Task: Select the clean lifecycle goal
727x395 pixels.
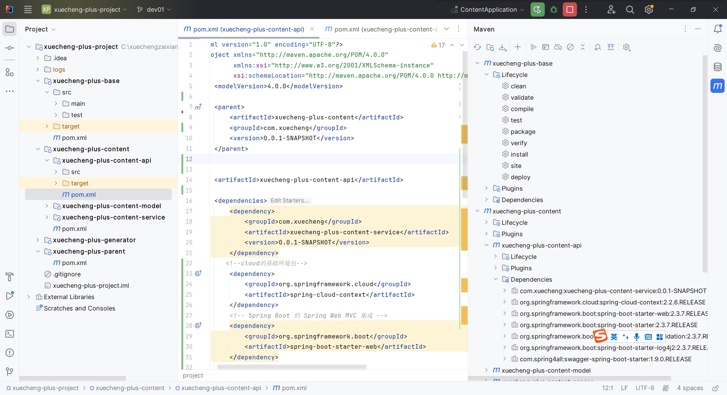Action: [x=518, y=86]
